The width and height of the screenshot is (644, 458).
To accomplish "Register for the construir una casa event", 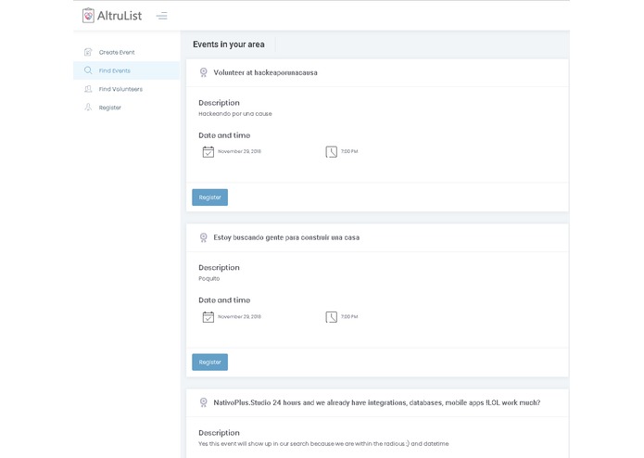I will click(x=209, y=362).
